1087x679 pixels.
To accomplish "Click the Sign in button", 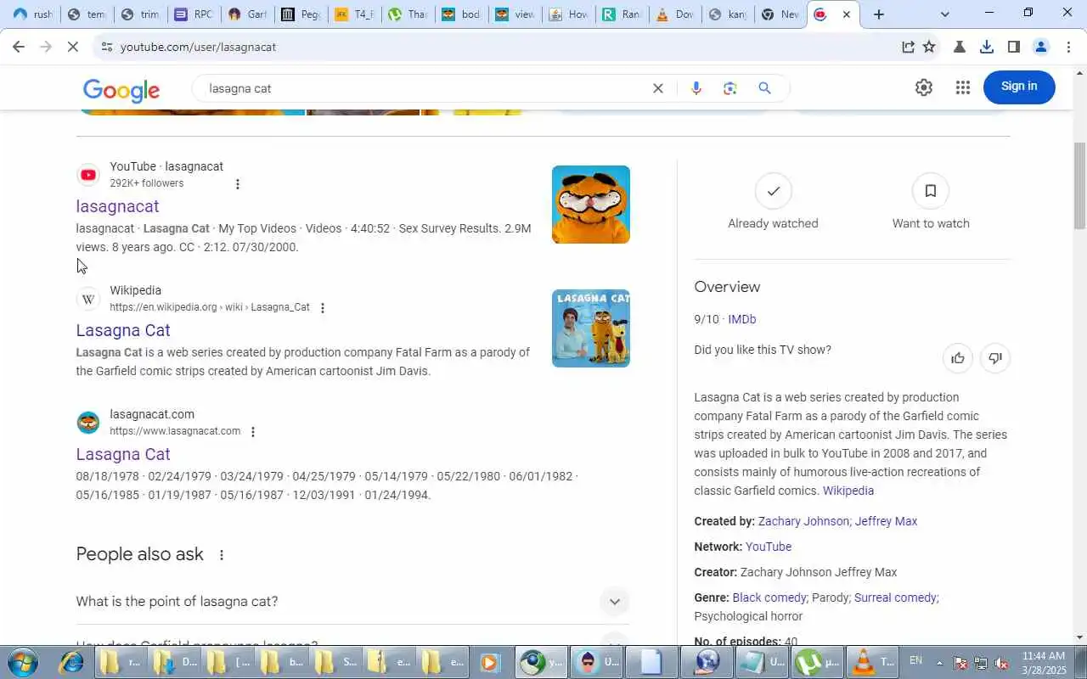I will (1019, 87).
